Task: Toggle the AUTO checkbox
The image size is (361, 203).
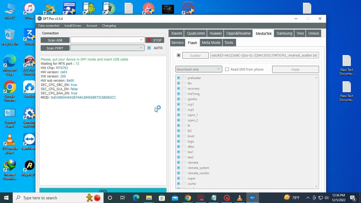Action: coord(149,48)
